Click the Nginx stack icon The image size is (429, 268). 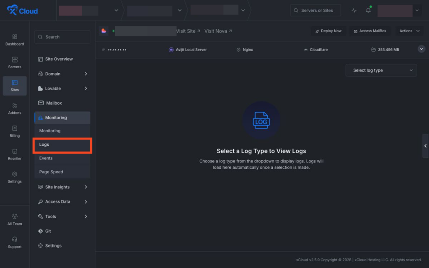238,49
